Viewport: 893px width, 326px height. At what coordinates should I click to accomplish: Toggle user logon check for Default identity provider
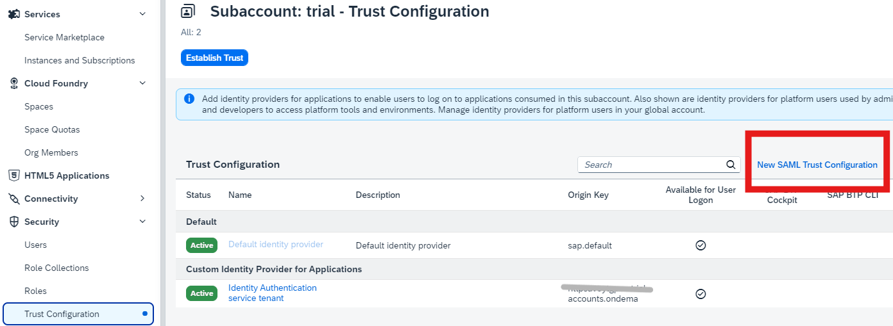click(x=701, y=245)
